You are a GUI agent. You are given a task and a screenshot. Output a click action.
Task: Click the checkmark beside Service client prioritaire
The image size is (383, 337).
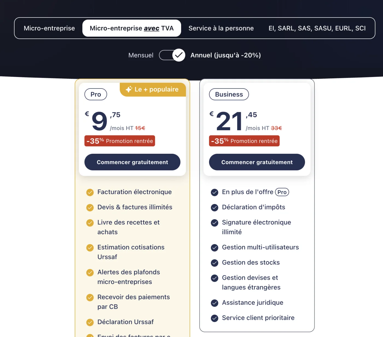tap(215, 318)
